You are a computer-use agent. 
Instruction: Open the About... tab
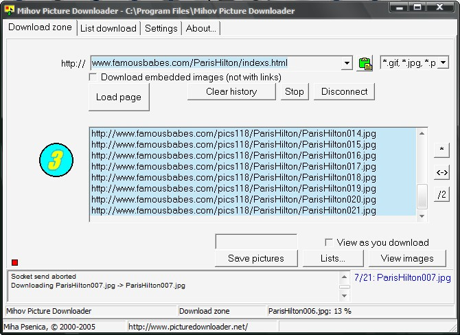(x=201, y=28)
